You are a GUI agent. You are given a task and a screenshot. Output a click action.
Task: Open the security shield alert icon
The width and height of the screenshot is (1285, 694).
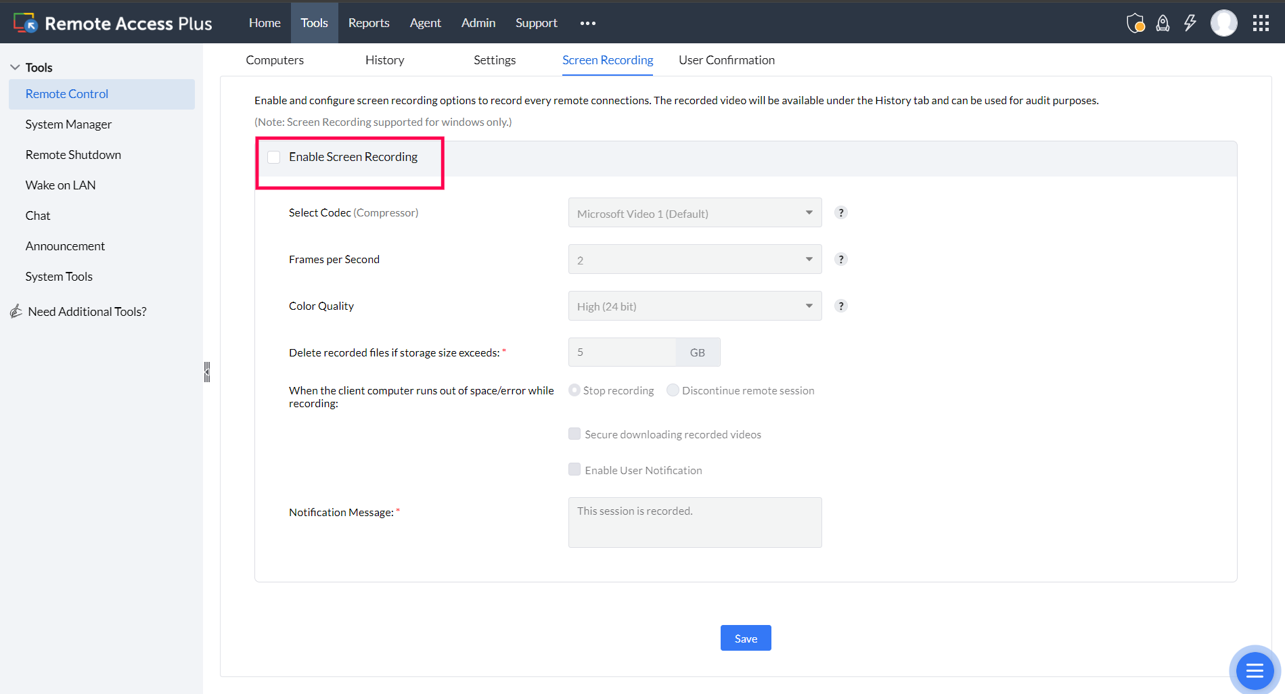(1135, 23)
